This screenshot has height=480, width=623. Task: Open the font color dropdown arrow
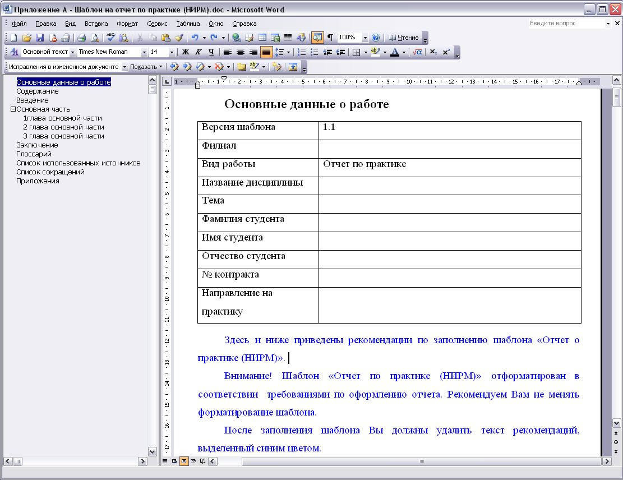tap(404, 52)
